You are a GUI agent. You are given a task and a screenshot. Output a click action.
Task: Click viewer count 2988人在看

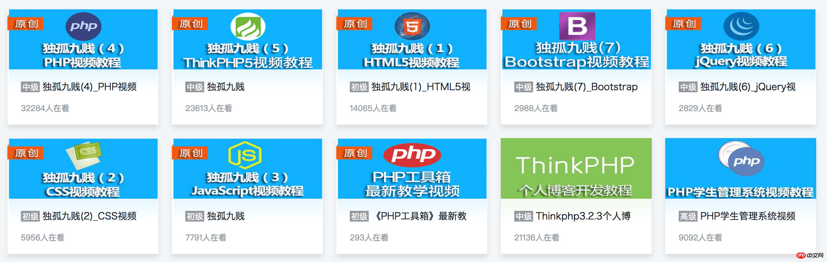[x=536, y=108]
